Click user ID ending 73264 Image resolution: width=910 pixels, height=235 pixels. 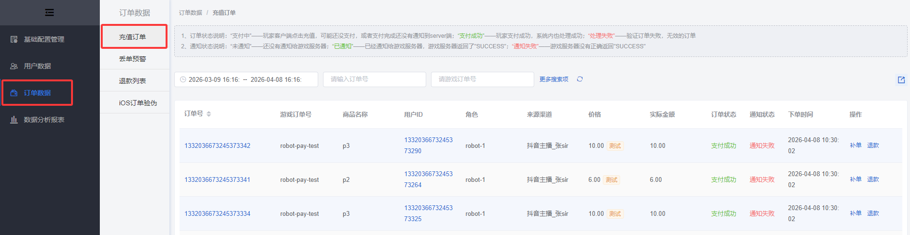428,179
